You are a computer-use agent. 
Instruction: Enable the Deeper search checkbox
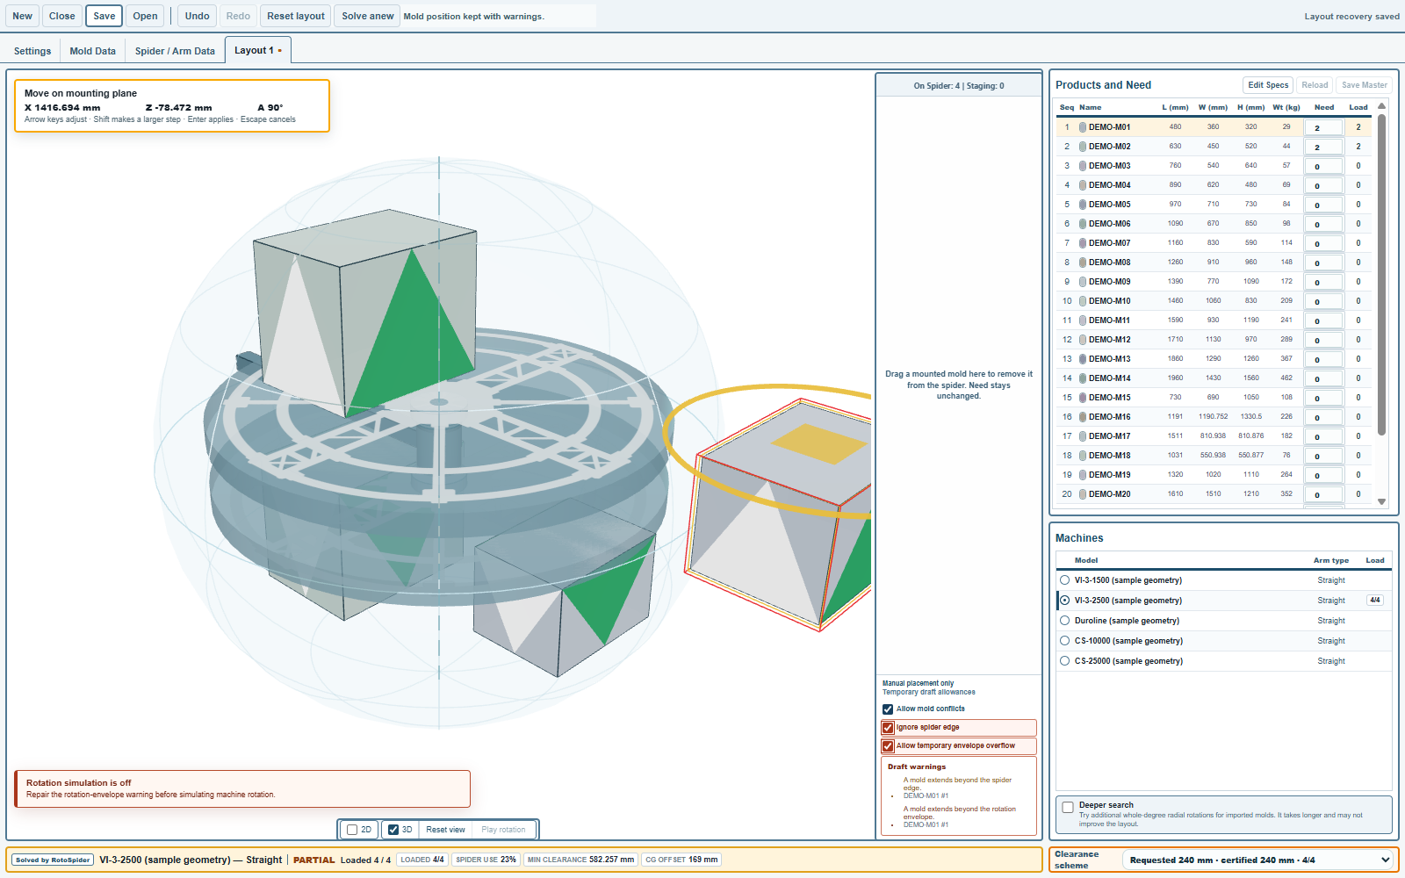coord(1068,807)
